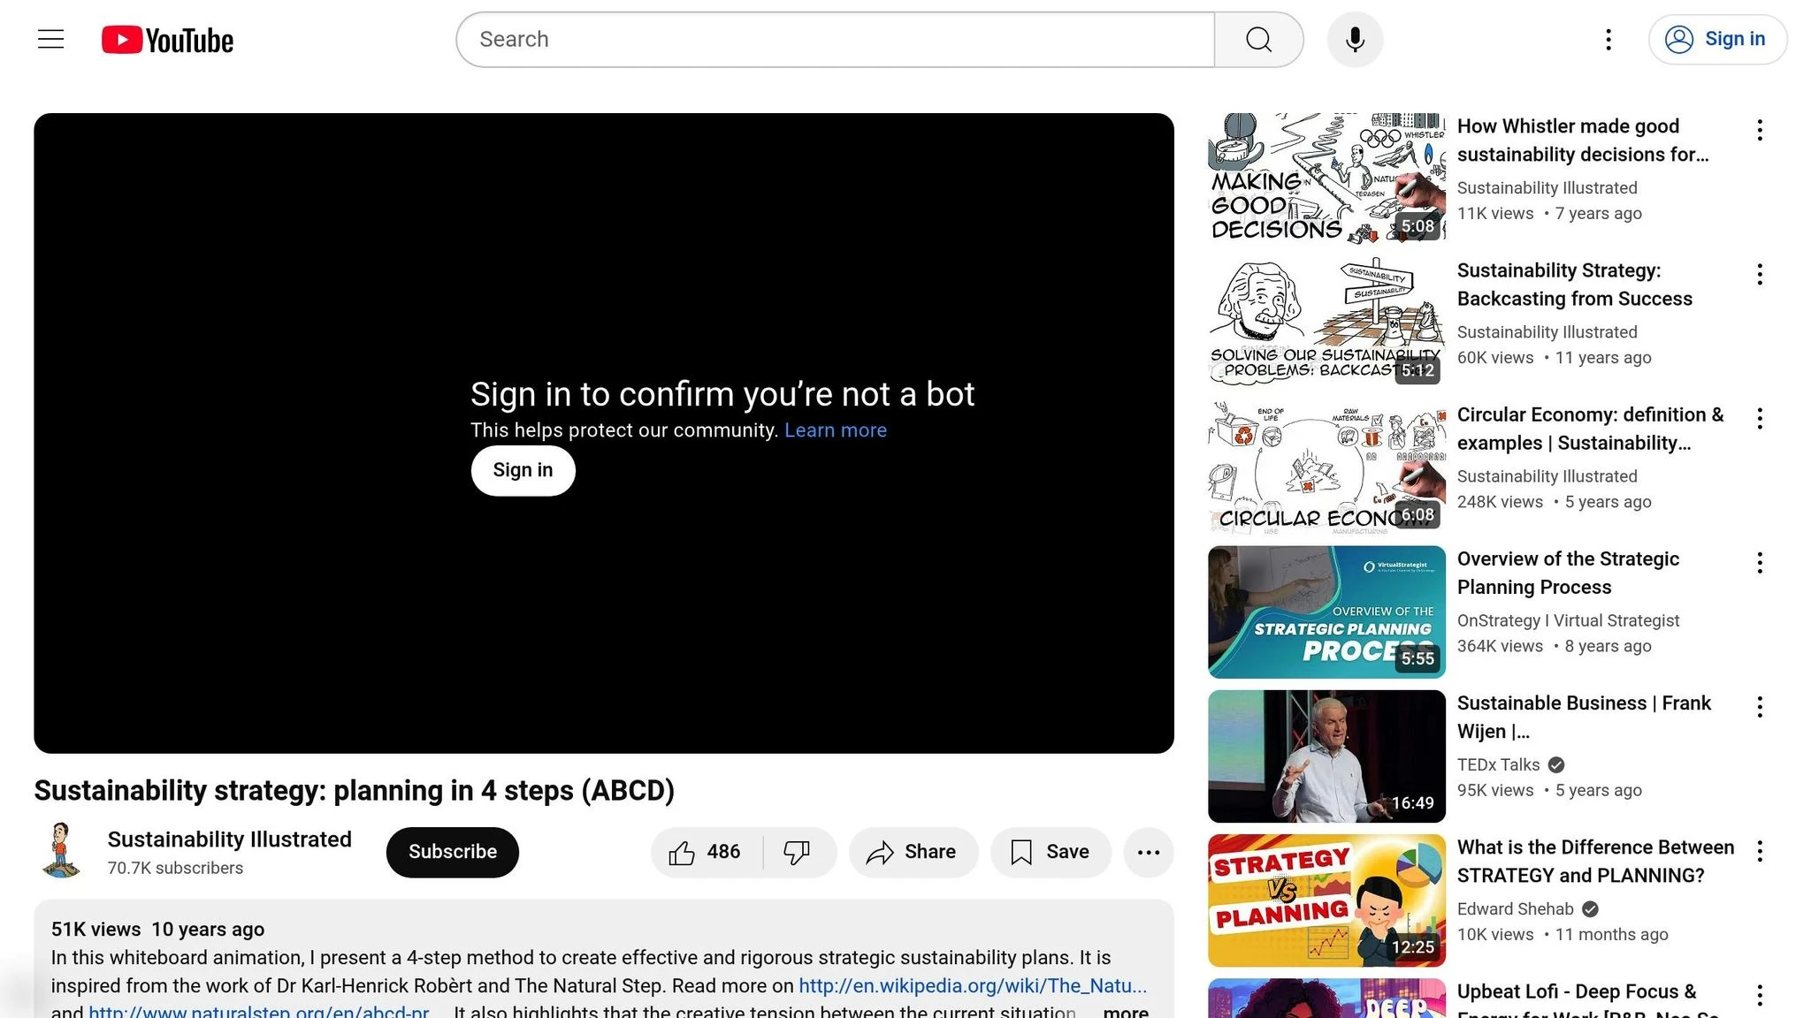Follow the Learn more link
1811x1018 pixels.
[835, 430]
